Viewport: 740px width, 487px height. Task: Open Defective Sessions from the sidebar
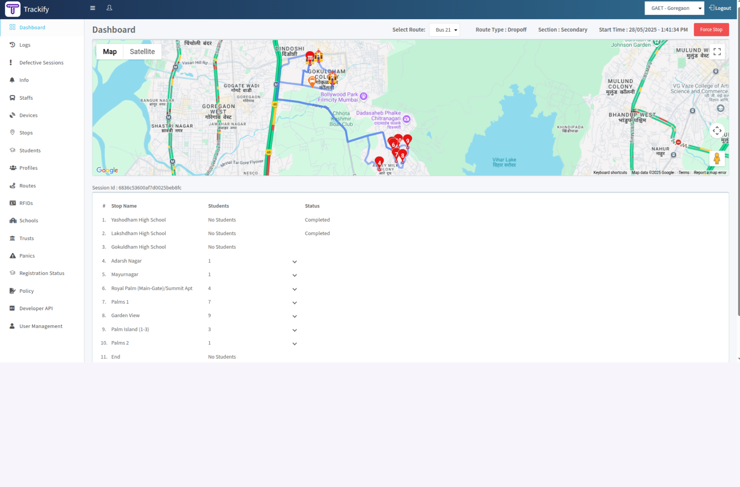42,62
